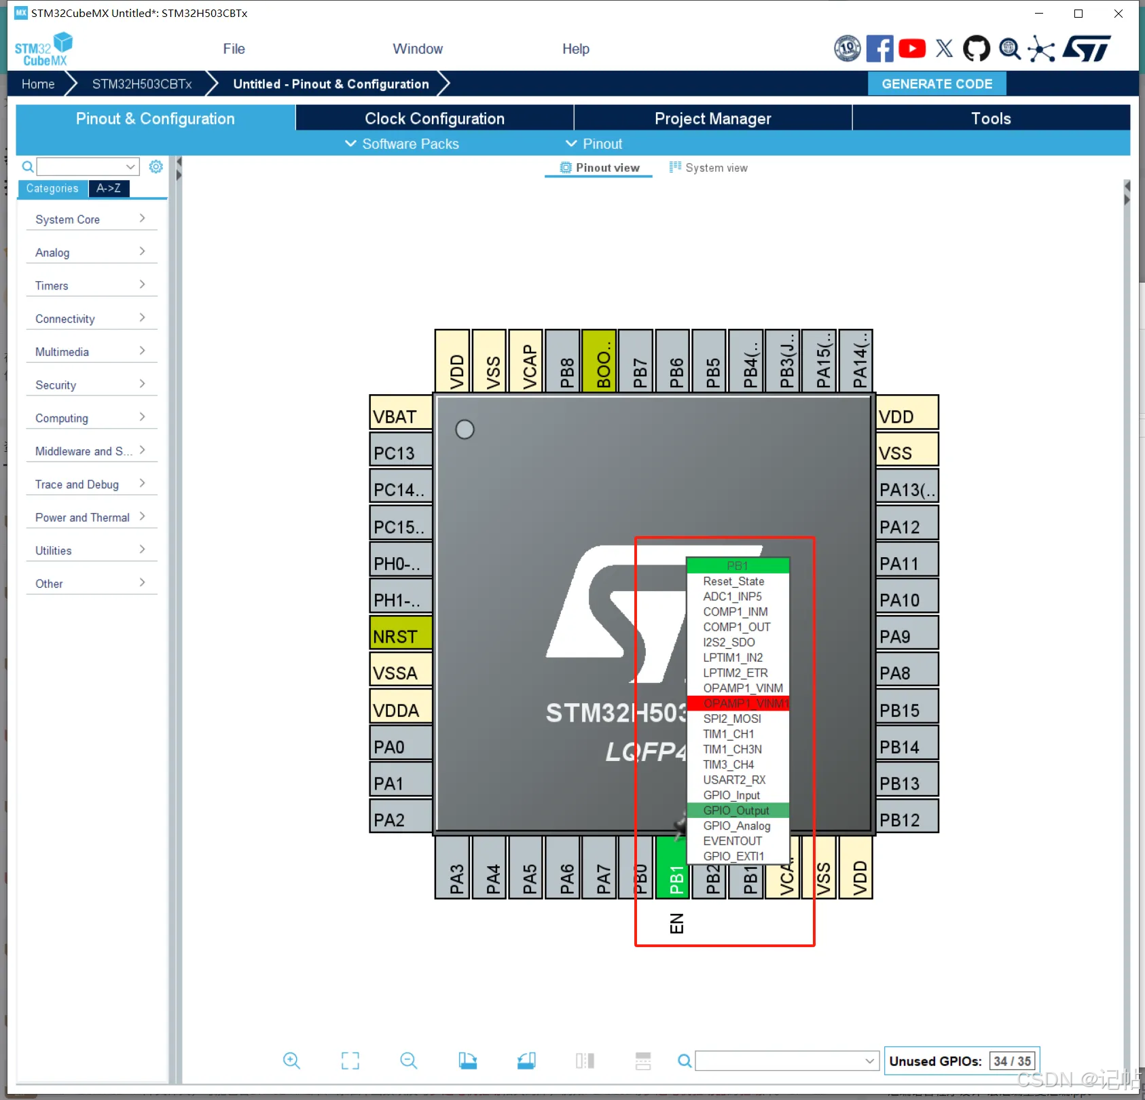Open the YouTube channel icon
Viewport: 1145px width, 1100px height.
tap(912, 48)
